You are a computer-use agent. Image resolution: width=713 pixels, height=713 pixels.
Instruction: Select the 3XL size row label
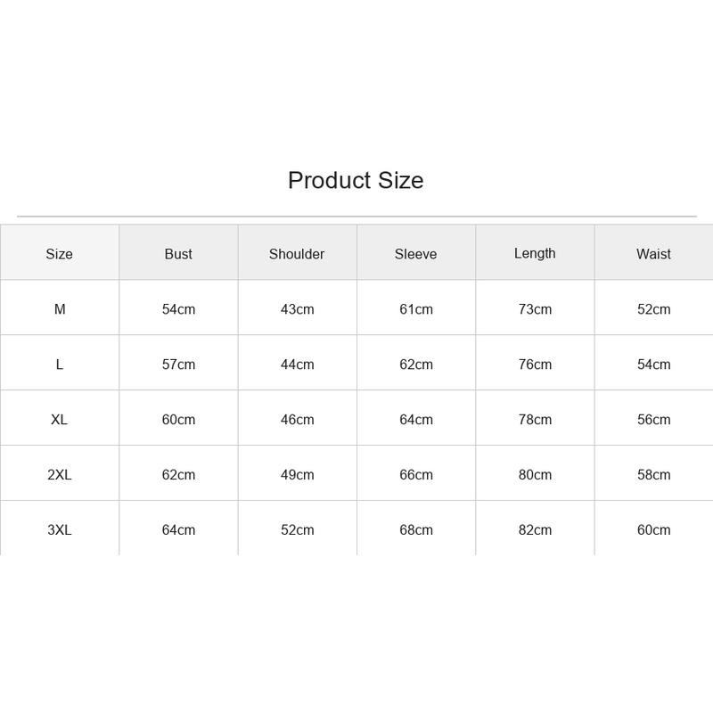[x=60, y=529]
